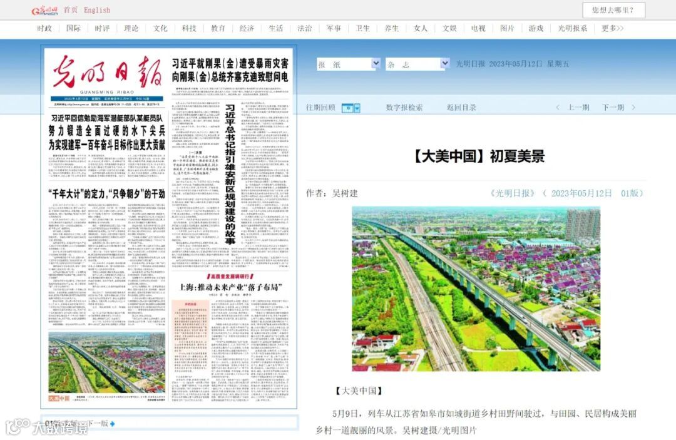Click the 光明日报 masthead on page
The width and height of the screenshot is (676, 440).
[x=107, y=73]
